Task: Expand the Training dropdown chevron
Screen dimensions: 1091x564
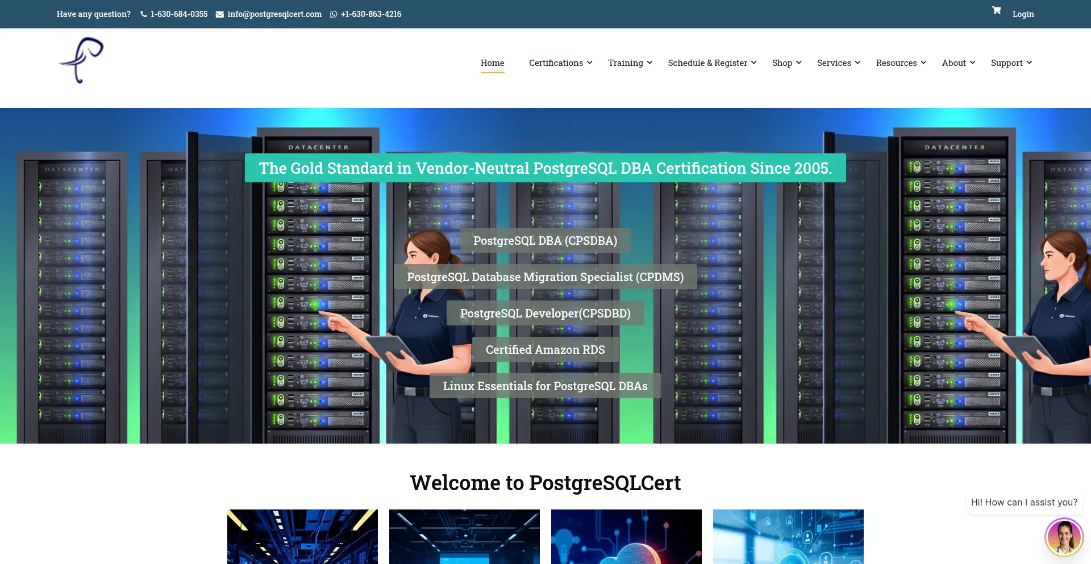Action: point(649,62)
